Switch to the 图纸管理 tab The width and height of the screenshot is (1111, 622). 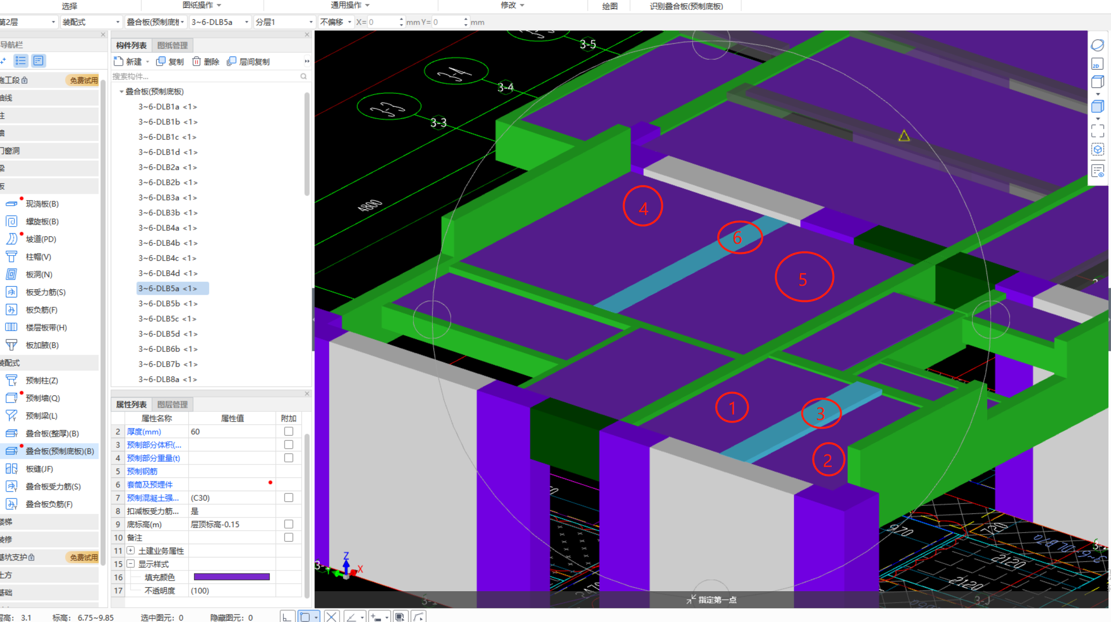pyautogui.click(x=172, y=45)
